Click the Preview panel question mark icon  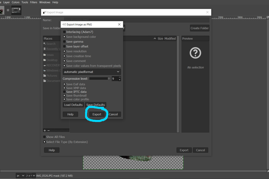click(x=195, y=53)
